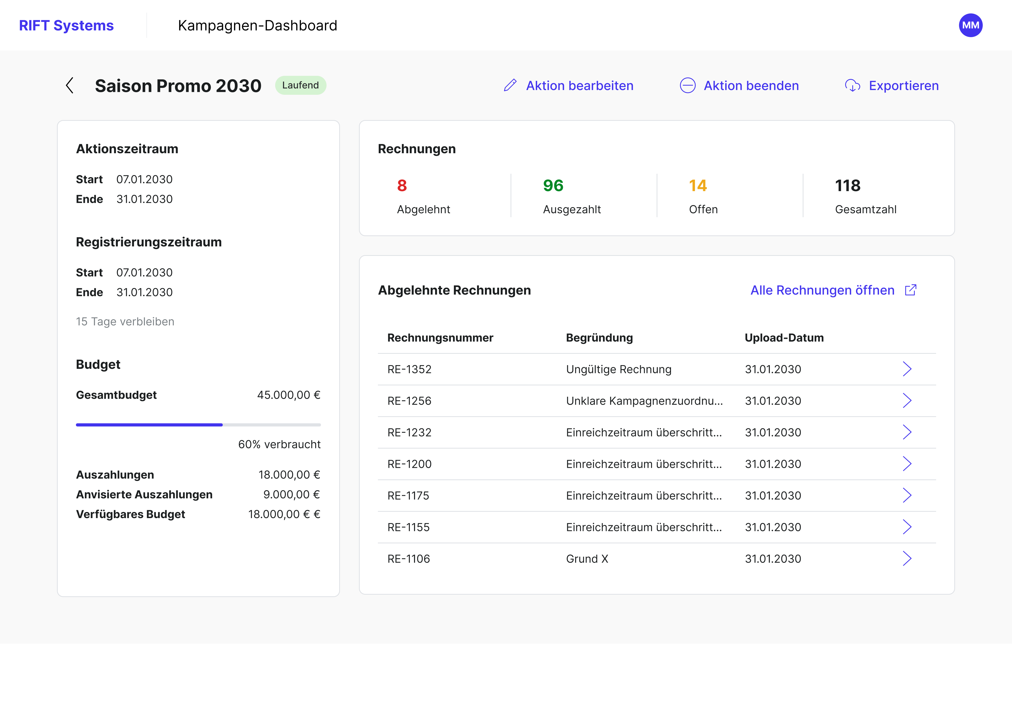
Task: Click the Saison Promo 2030 heading
Action: [x=178, y=85]
